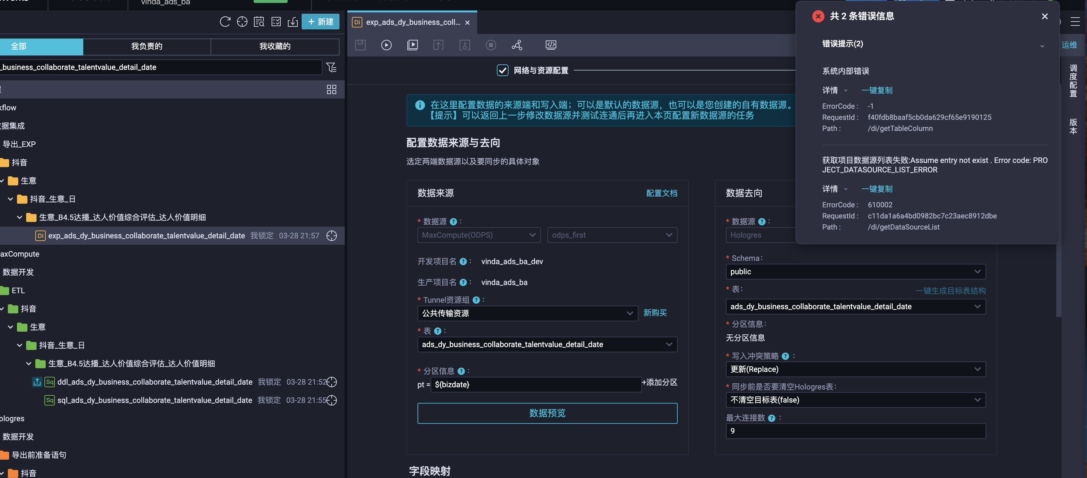Image resolution: width=1087 pixels, height=478 pixels.
Task: Open the destination table dropdown
Action: click(856, 307)
